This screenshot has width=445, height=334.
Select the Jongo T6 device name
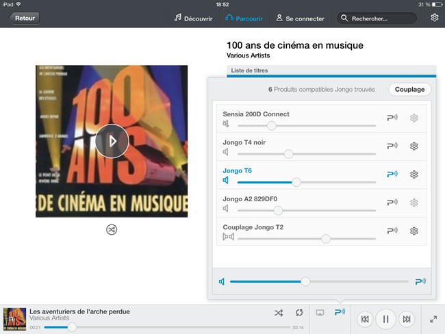coord(238,170)
